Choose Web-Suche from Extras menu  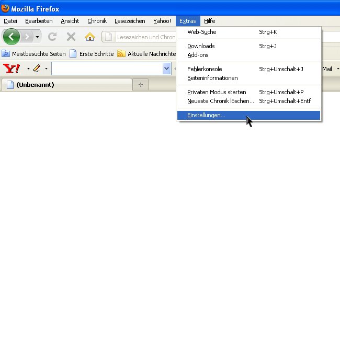point(248,32)
